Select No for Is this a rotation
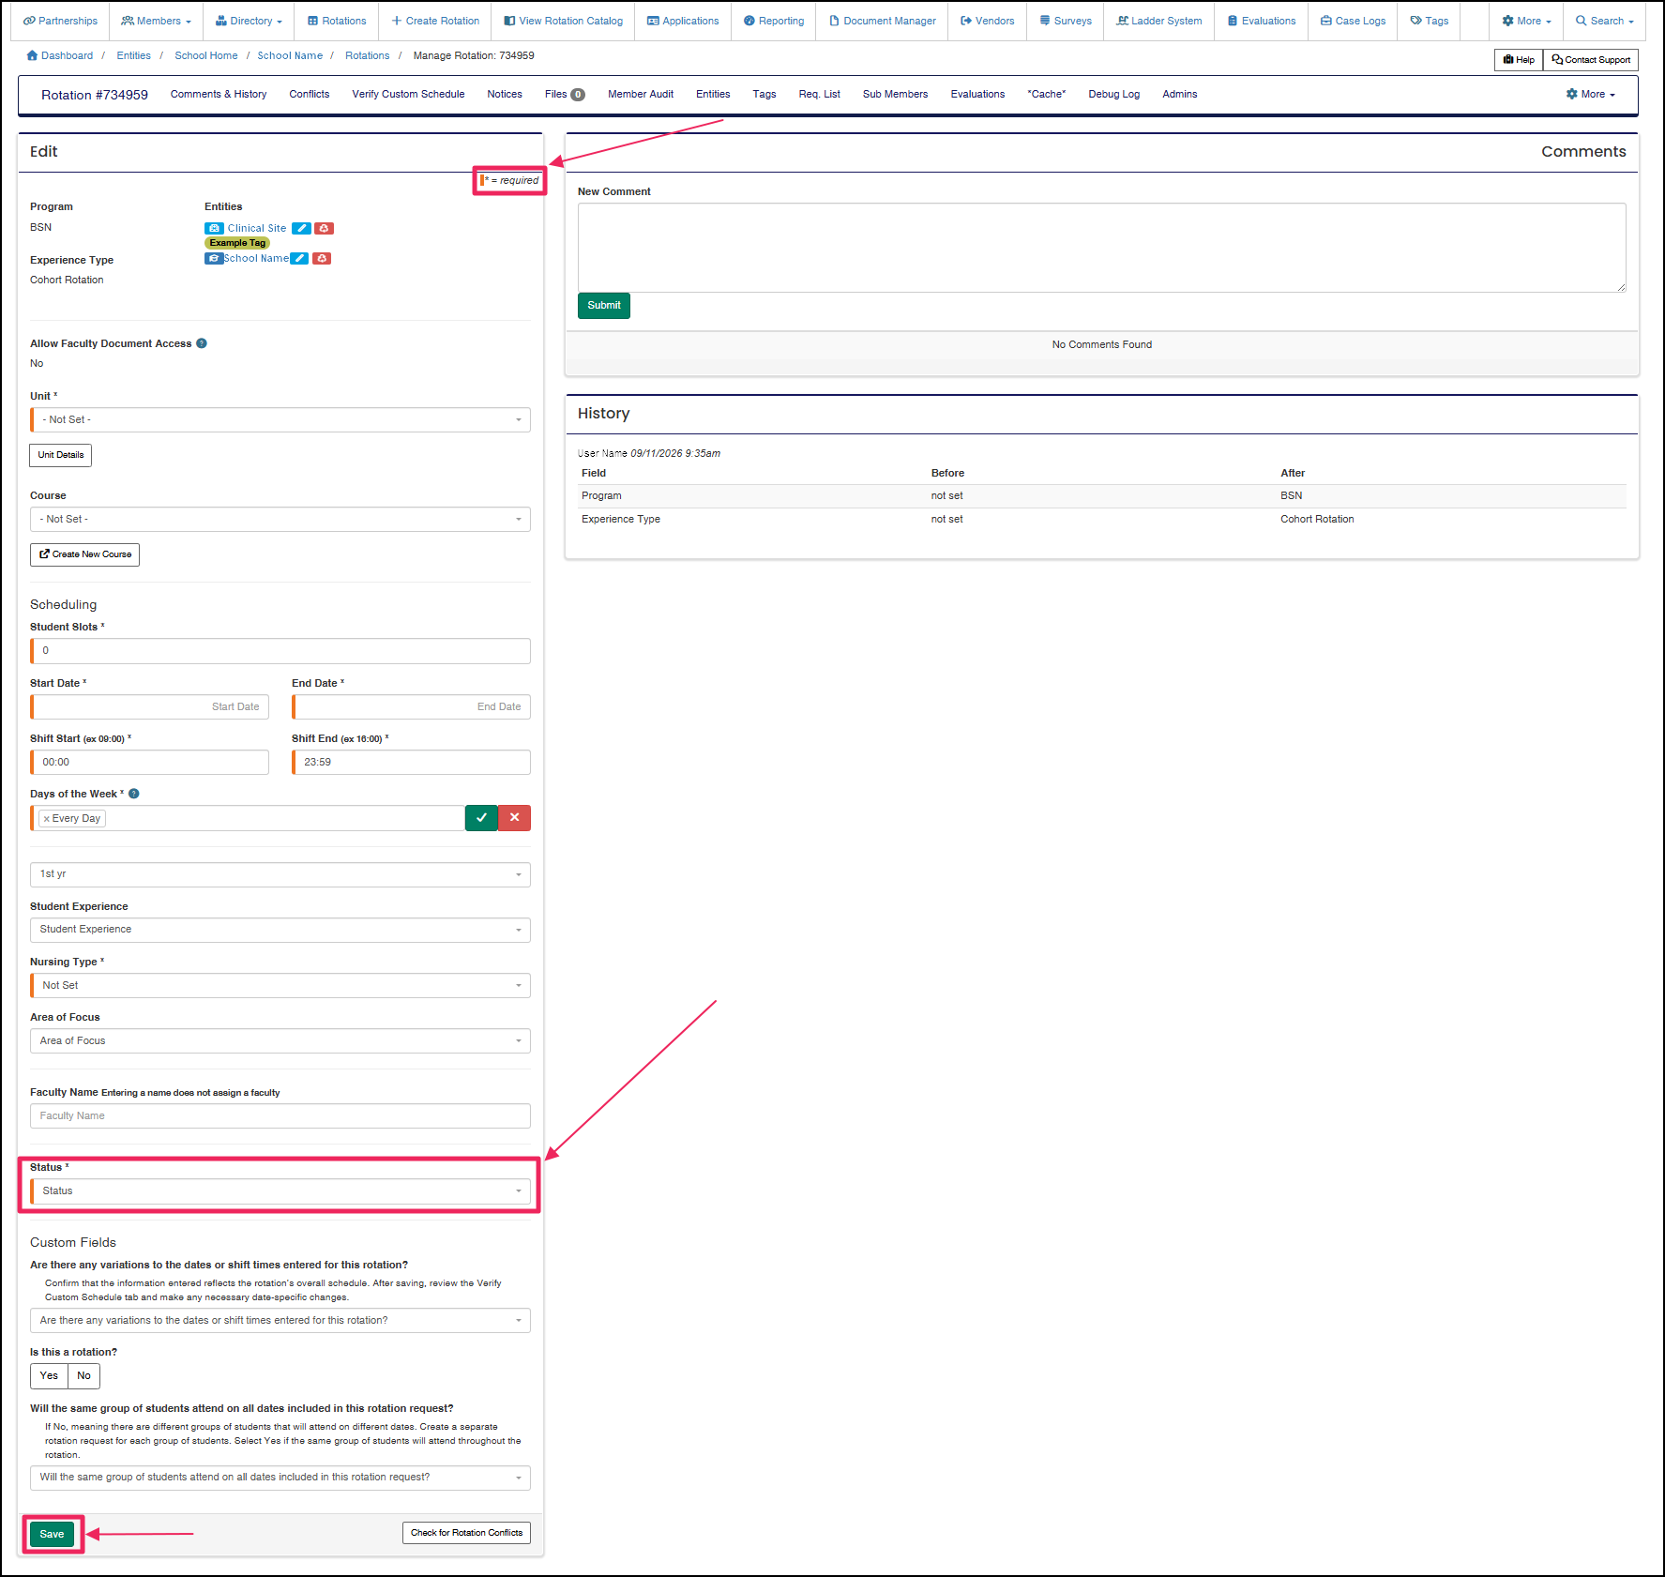 click(x=84, y=1376)
